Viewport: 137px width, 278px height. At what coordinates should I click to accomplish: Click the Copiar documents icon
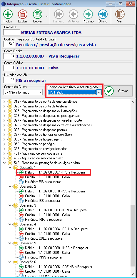point(37,14)
